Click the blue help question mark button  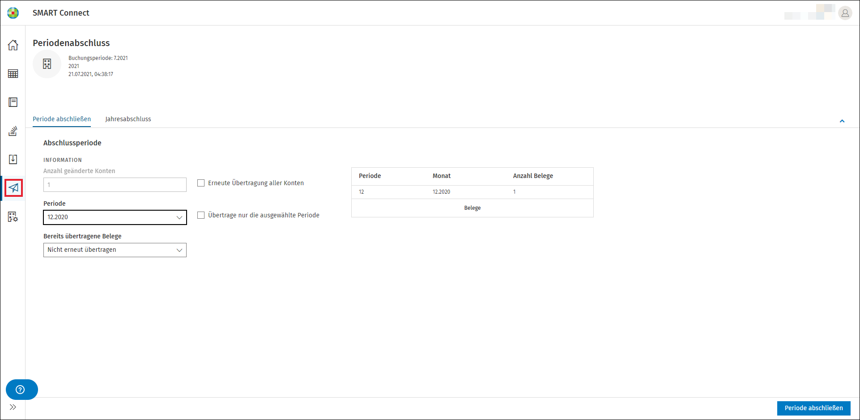click(21, 390)
